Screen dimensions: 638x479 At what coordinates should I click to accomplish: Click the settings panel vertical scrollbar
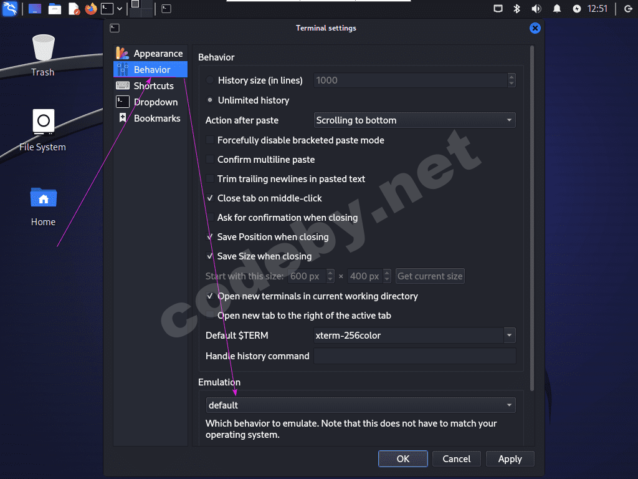tap(532, 218)
